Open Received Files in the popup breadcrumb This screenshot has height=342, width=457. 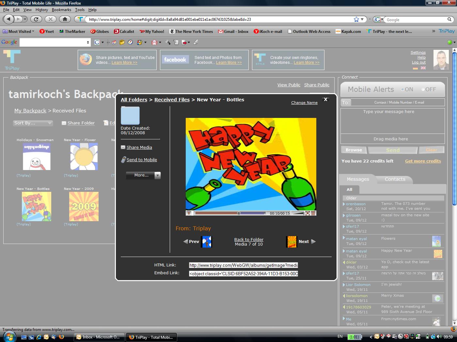click(172, 100)
